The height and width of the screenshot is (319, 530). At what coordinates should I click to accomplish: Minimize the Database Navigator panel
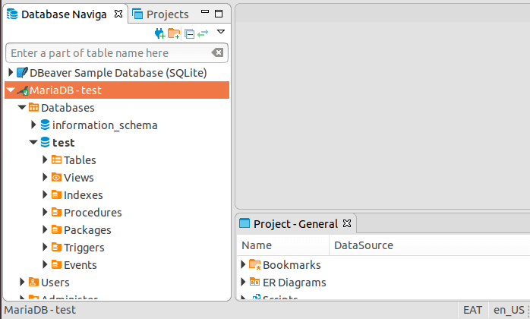click(x=205, y=12)
